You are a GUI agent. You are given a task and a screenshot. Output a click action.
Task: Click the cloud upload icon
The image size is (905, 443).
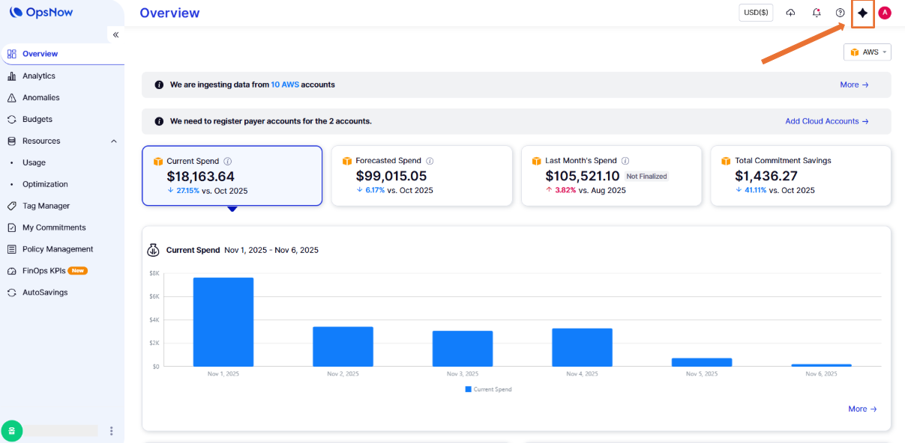coord(790,13)
